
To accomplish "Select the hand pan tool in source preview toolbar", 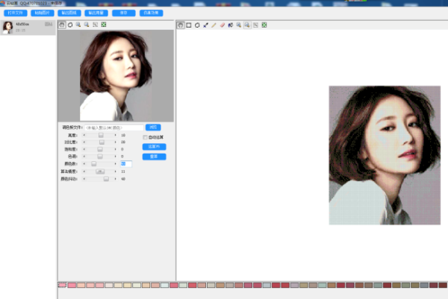I will [62, 25].
